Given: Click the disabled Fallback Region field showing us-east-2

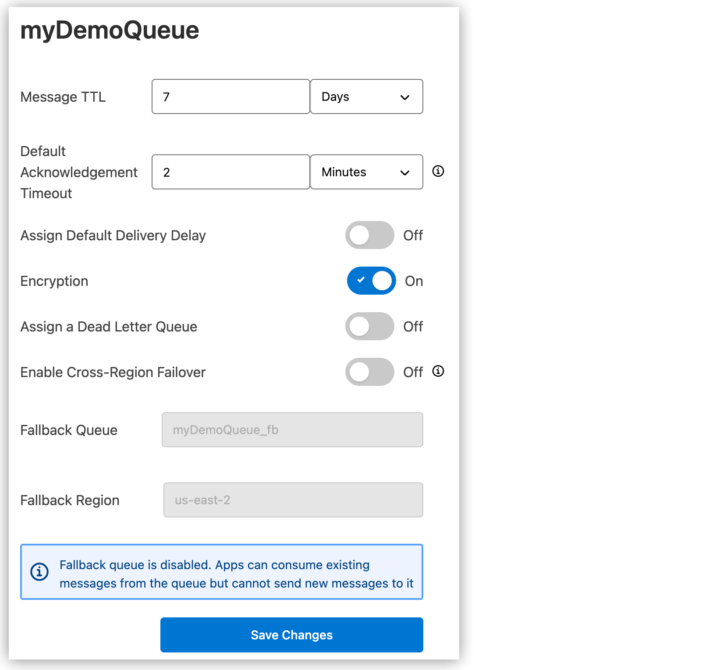Looking at the screenshot, I should 293,500.
